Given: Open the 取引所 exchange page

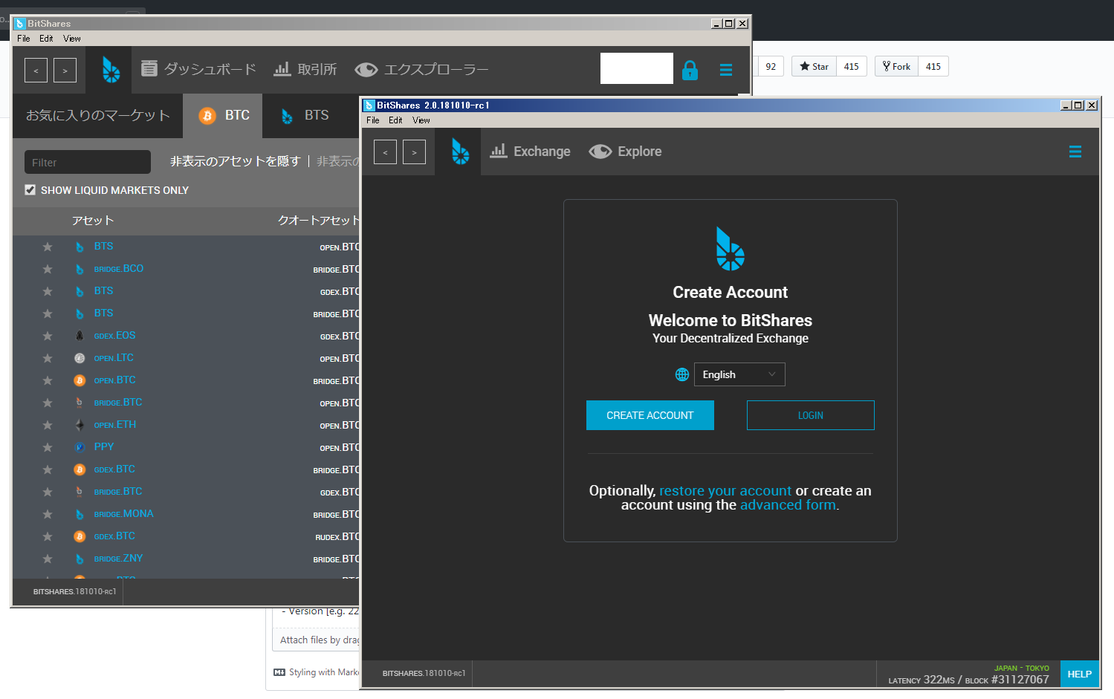Looking at the screenshot, I should (305, 69).
